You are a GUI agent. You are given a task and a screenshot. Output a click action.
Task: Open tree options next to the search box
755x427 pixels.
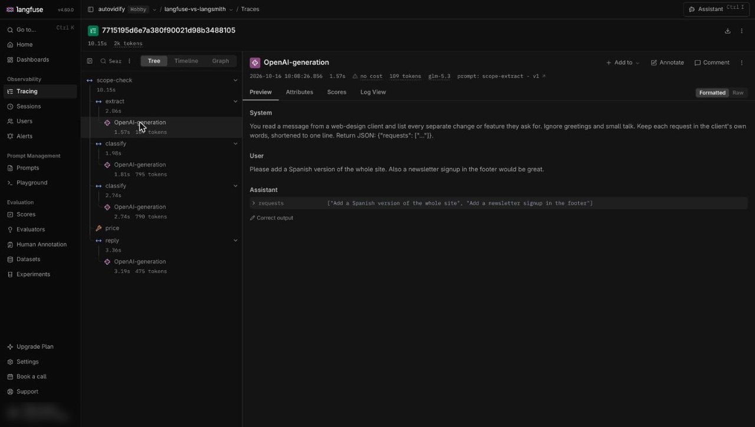click(x=130, y=61)
